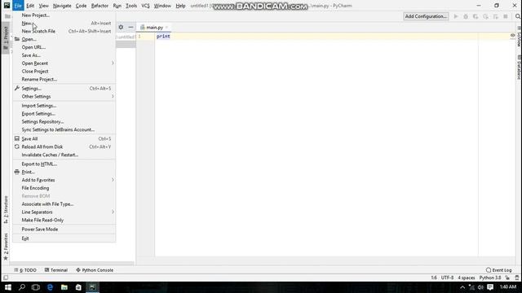Choose Print... from File menu
Viewport: 522px width, 293px height.
point(64,172)
